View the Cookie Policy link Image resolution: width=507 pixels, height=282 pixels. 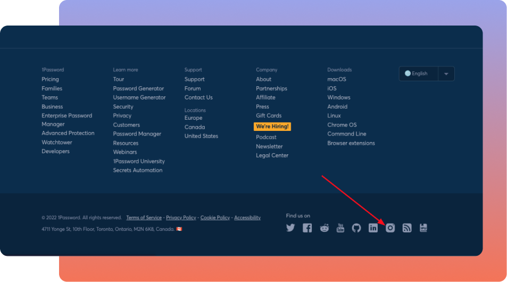point(215,218)
